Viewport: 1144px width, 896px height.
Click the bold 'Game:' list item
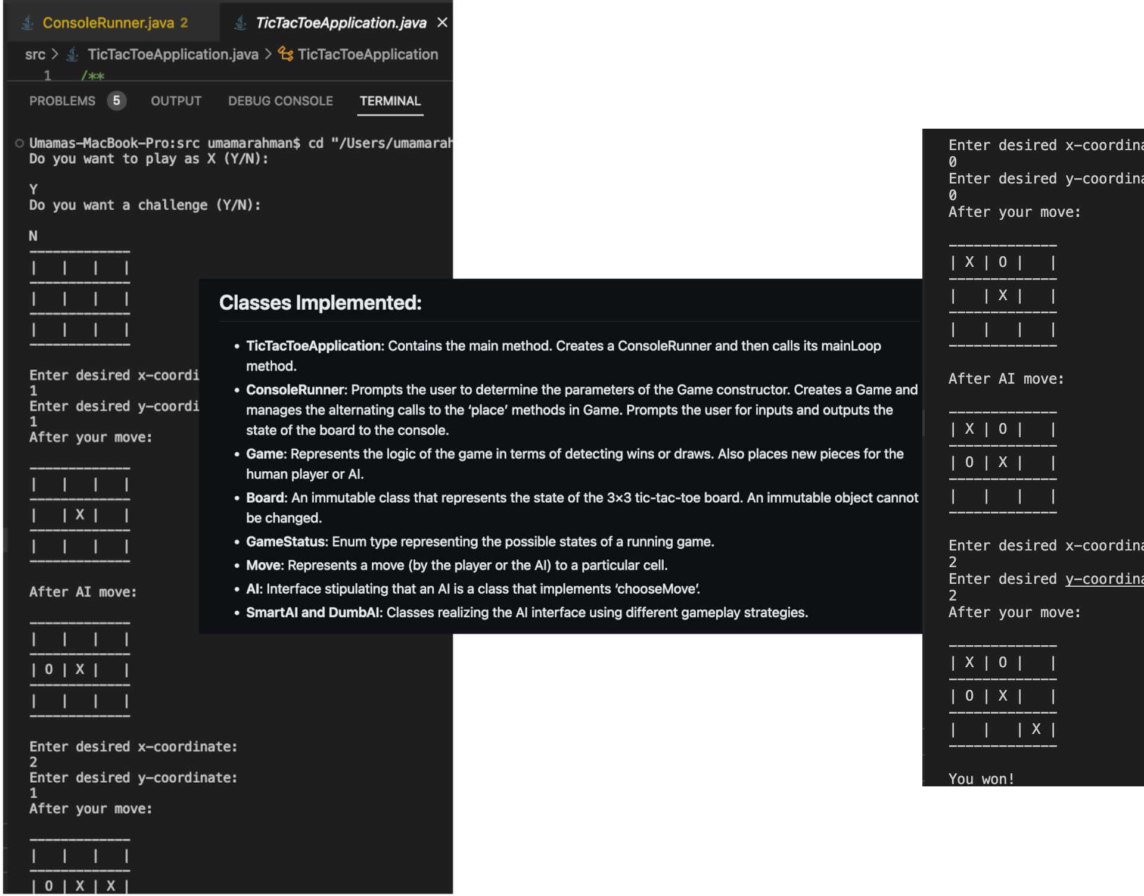[x=266, y=454]
